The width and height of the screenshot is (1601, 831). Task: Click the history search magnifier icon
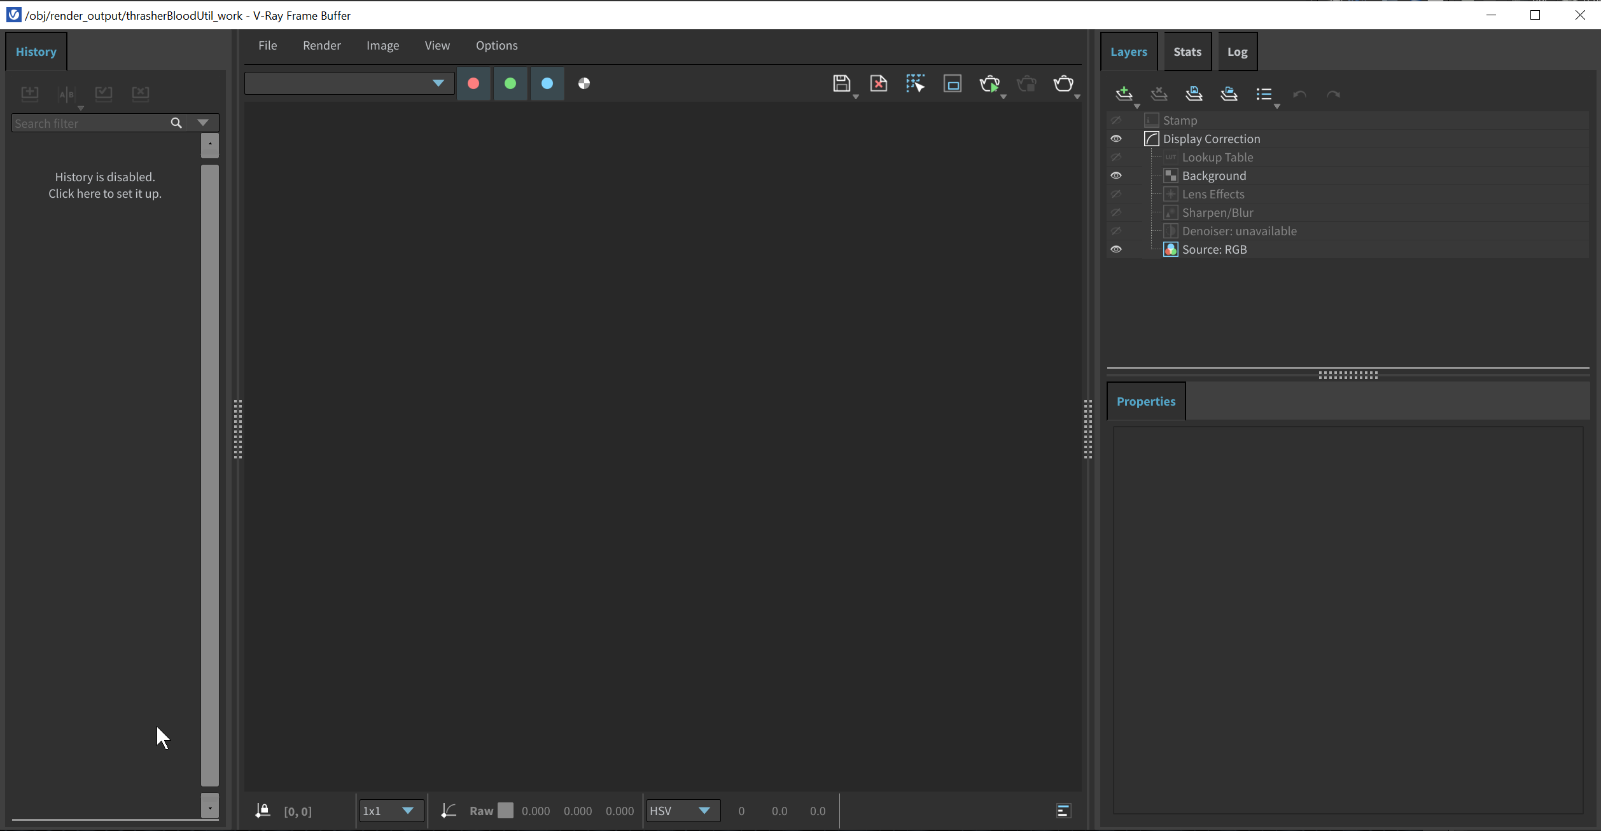pyautogui.click(x=176, y=123)
